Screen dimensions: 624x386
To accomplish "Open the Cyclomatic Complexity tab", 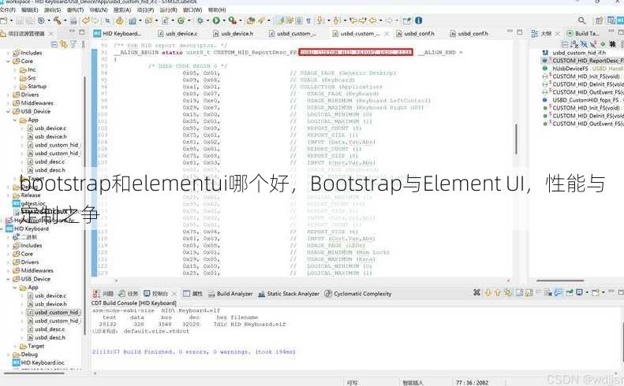I will [x=358, y=294].
